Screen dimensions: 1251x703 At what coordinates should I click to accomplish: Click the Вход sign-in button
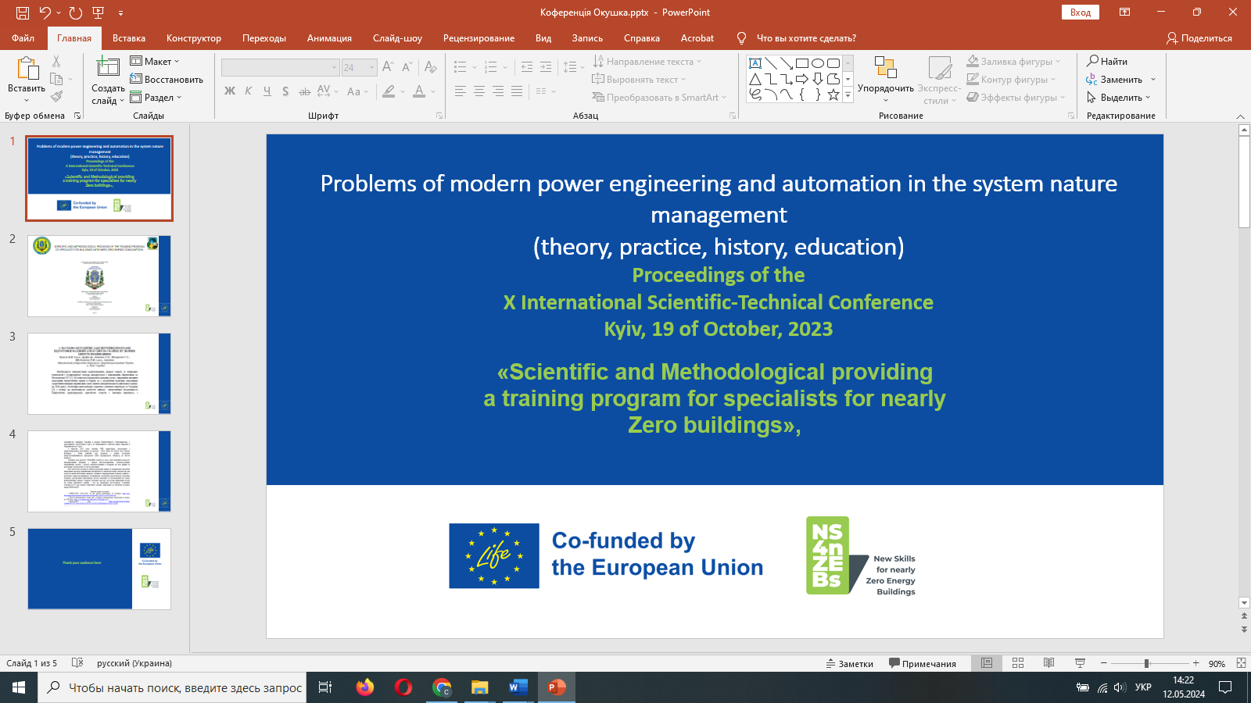[1081, 12]
